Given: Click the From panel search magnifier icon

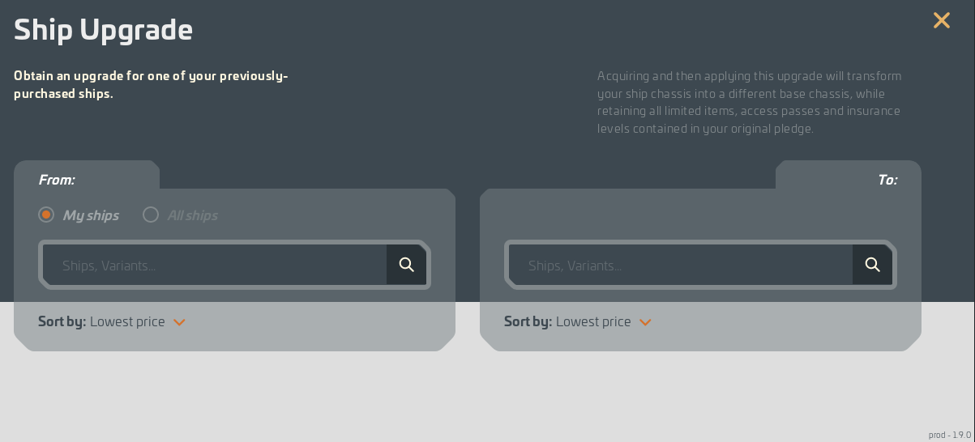Looking at the screenshot, I should click(407, 265).
